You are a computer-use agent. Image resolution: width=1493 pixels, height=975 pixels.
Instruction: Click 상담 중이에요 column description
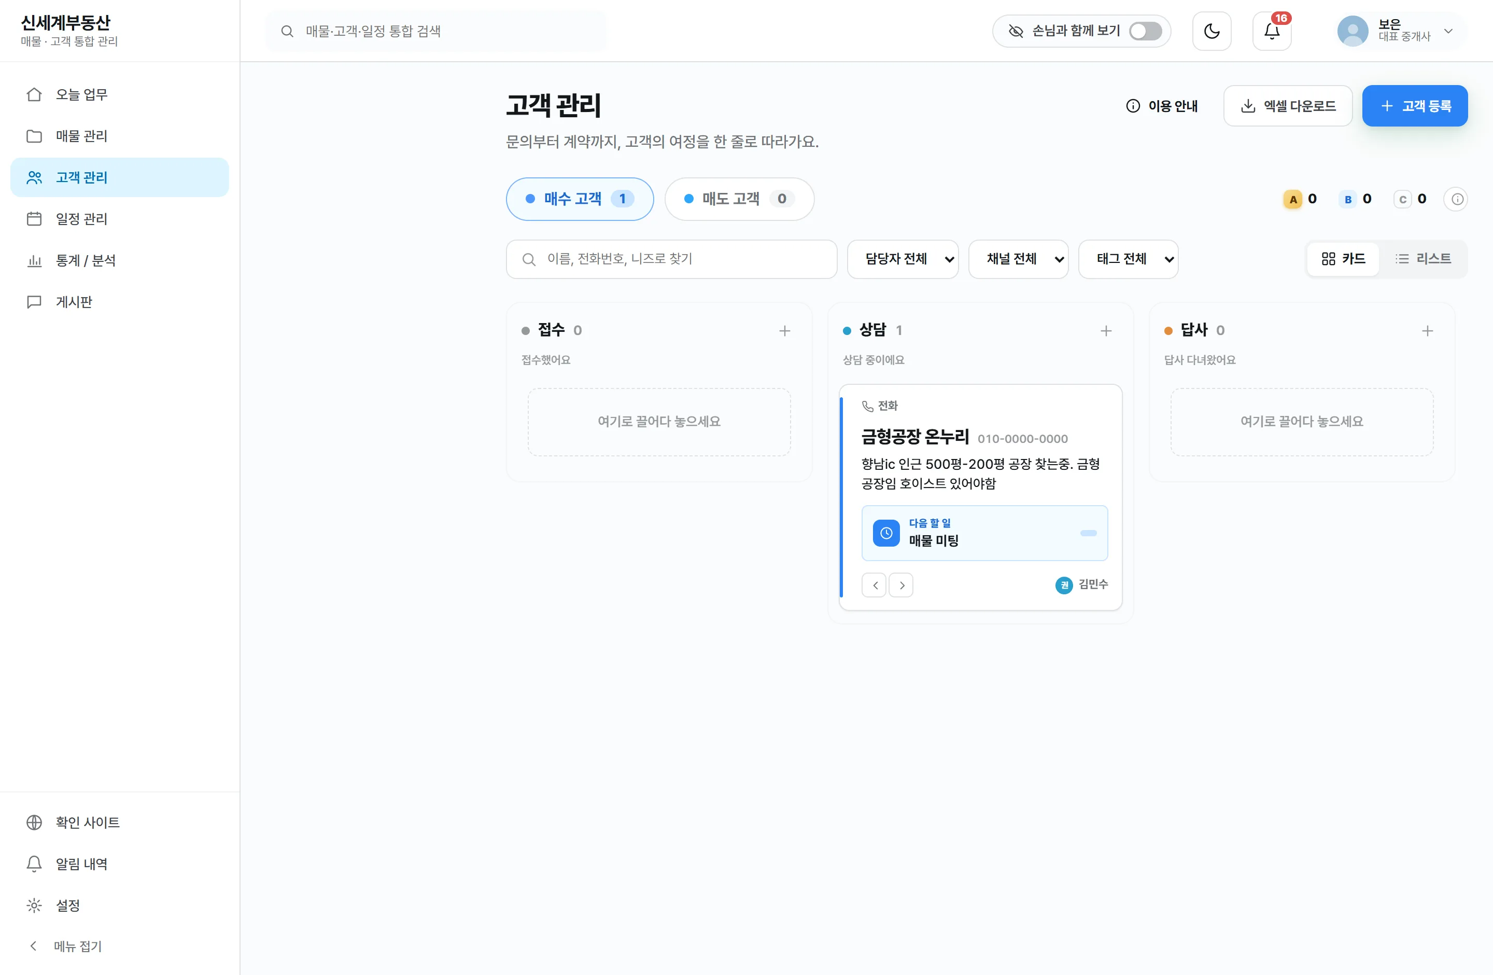pyautogui.click(x=873, y=359)
